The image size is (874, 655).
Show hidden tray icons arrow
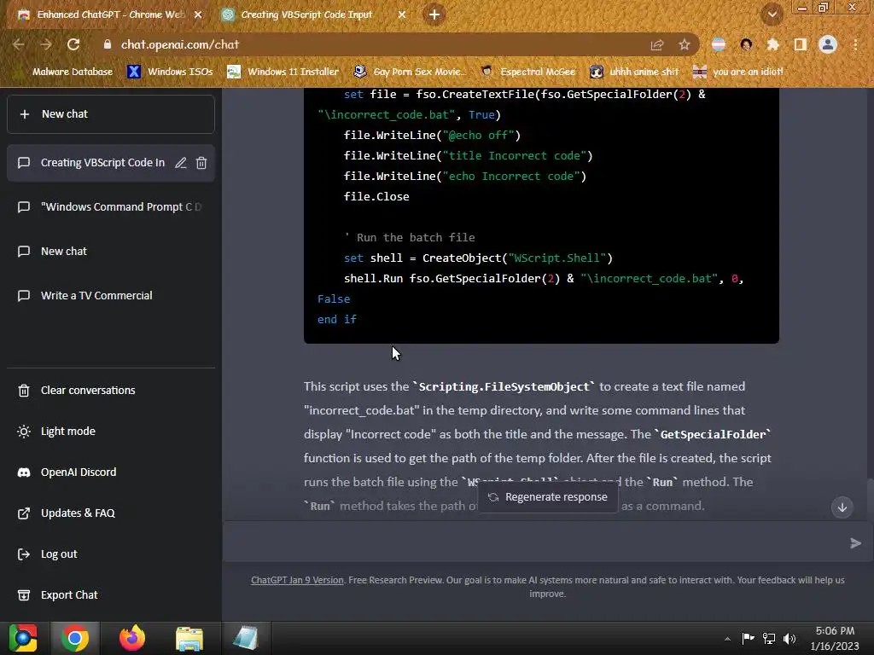pyautogui.click(x=727, y=639)
